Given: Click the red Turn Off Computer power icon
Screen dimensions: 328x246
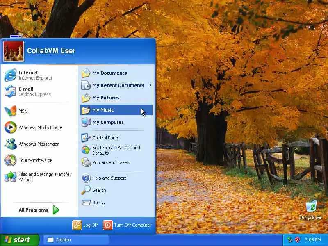Looking at the screenshot, I should pos(108,225).
